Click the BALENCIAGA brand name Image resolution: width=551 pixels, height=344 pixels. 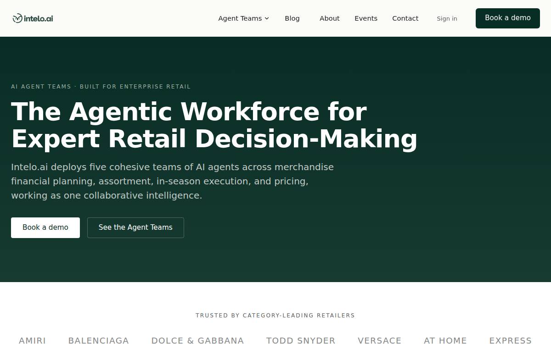click(x=99, y=340)
